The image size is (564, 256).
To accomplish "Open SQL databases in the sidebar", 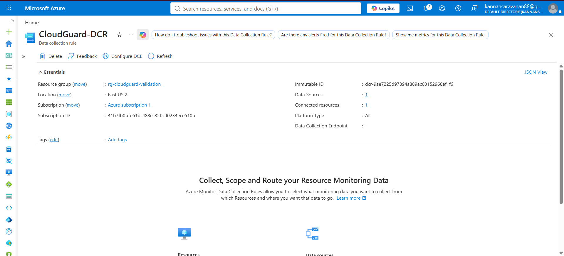I will (x=9, y=149).
